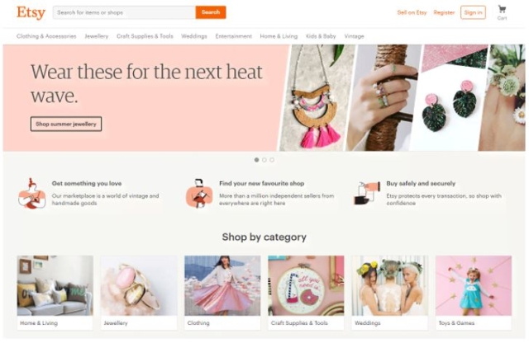Focus the Search for items or shops field

pos(125,12)
